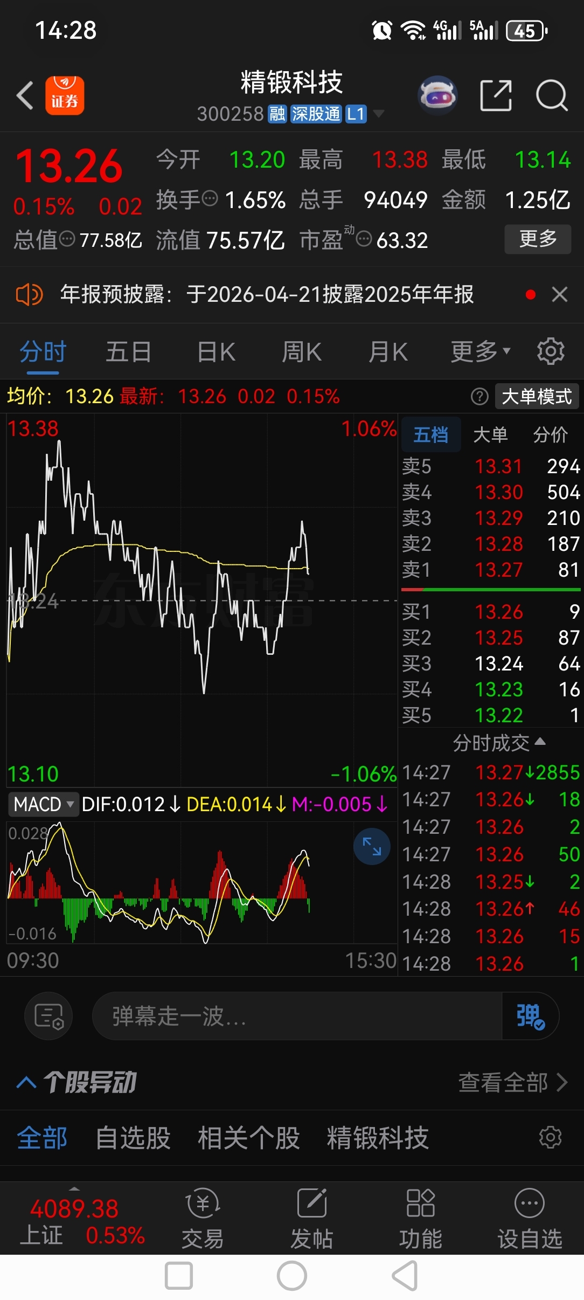
Task: Switch to the 日K chart tab
Action: [217, 351]
